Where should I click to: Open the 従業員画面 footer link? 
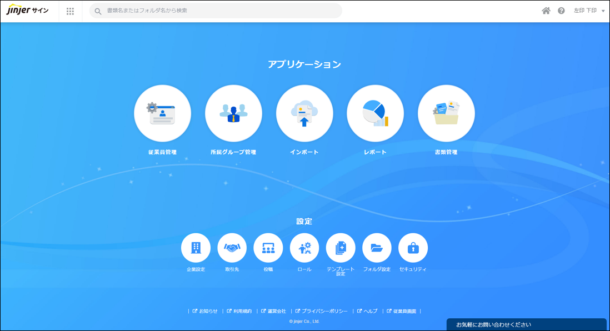(402, 311)
